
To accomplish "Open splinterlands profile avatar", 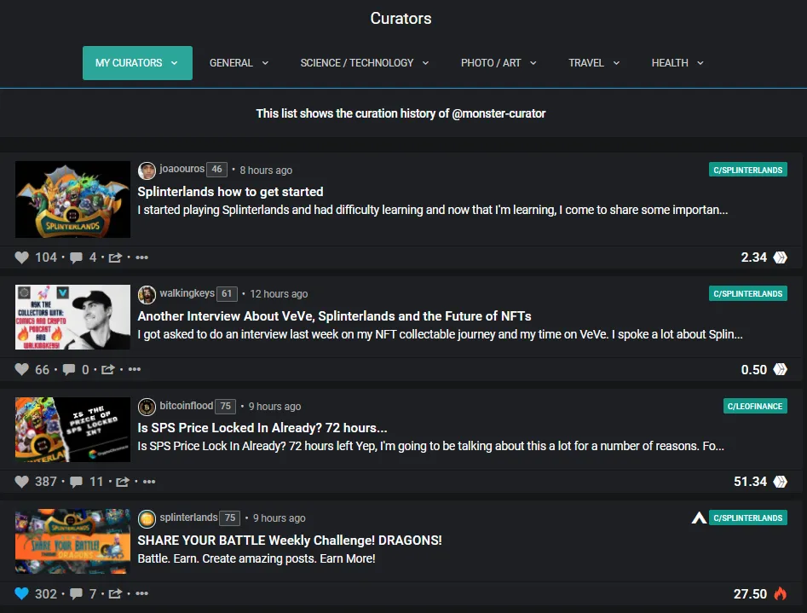I will point(147,518).
